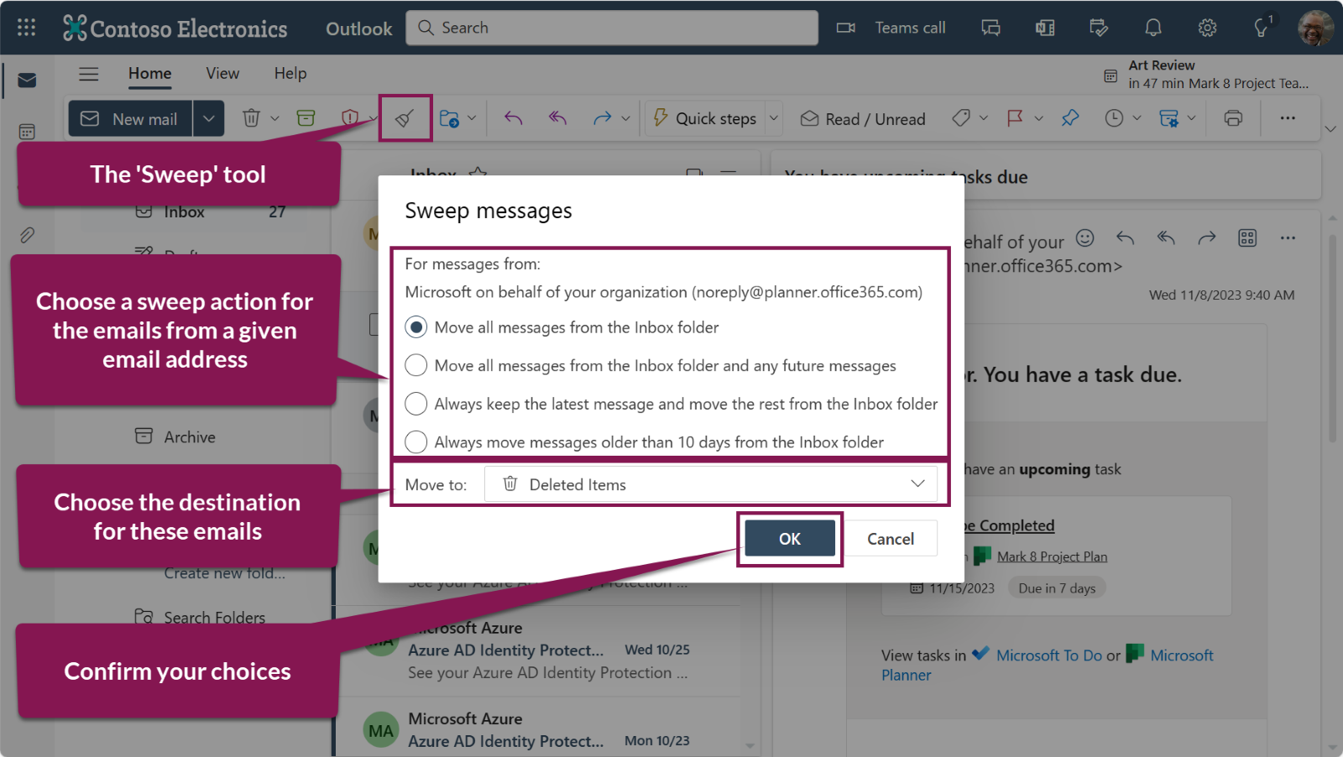The height and width of the screenshot is (757, 1343).
Task: Expand the Delete dropdown arrow
Action: coord(274,118)
